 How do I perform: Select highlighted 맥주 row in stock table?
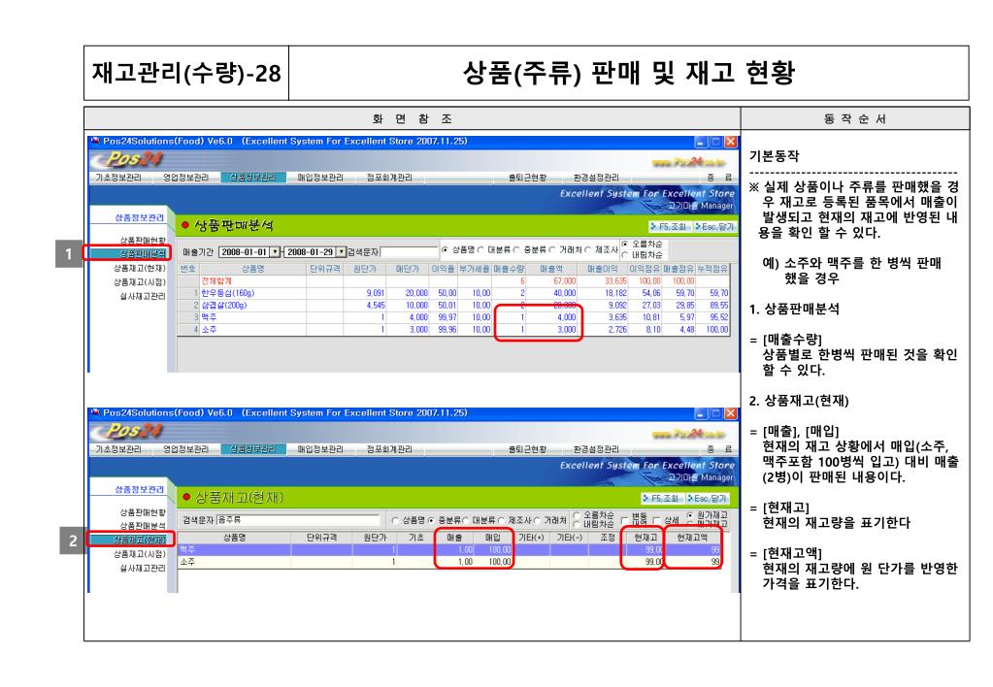449,549
